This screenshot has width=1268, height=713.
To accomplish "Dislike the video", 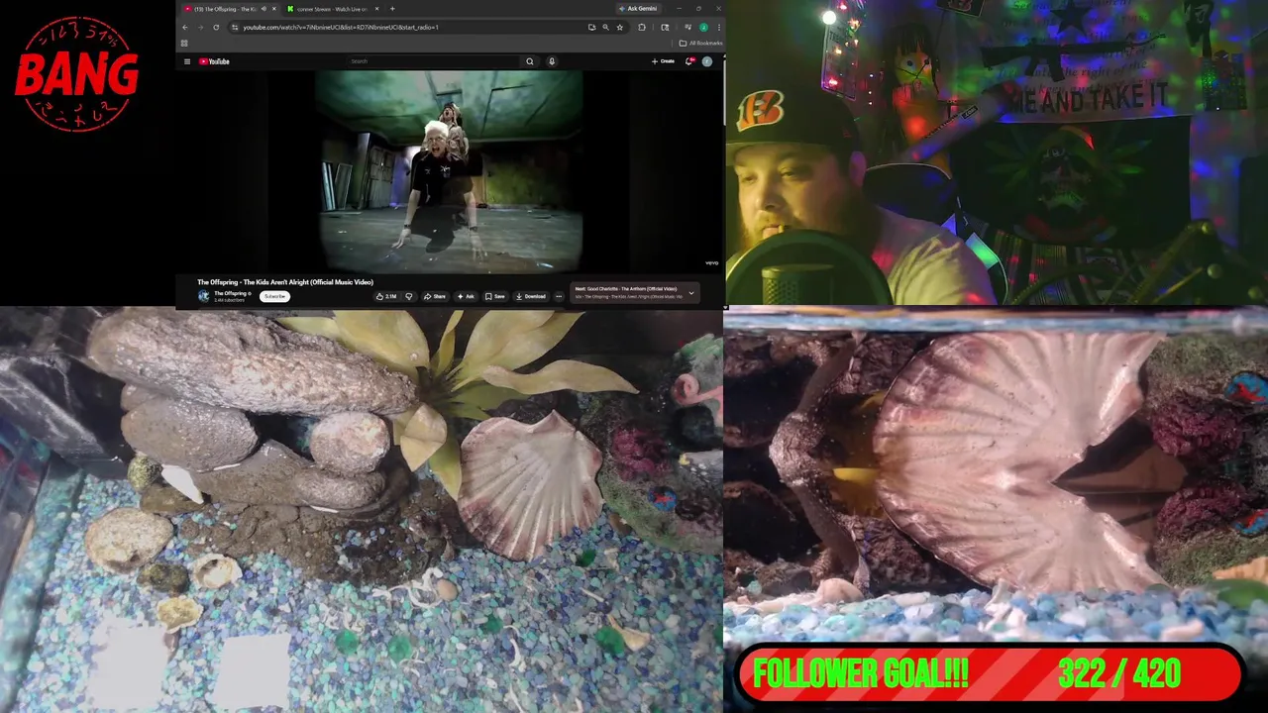I will [x=408, y=296].
